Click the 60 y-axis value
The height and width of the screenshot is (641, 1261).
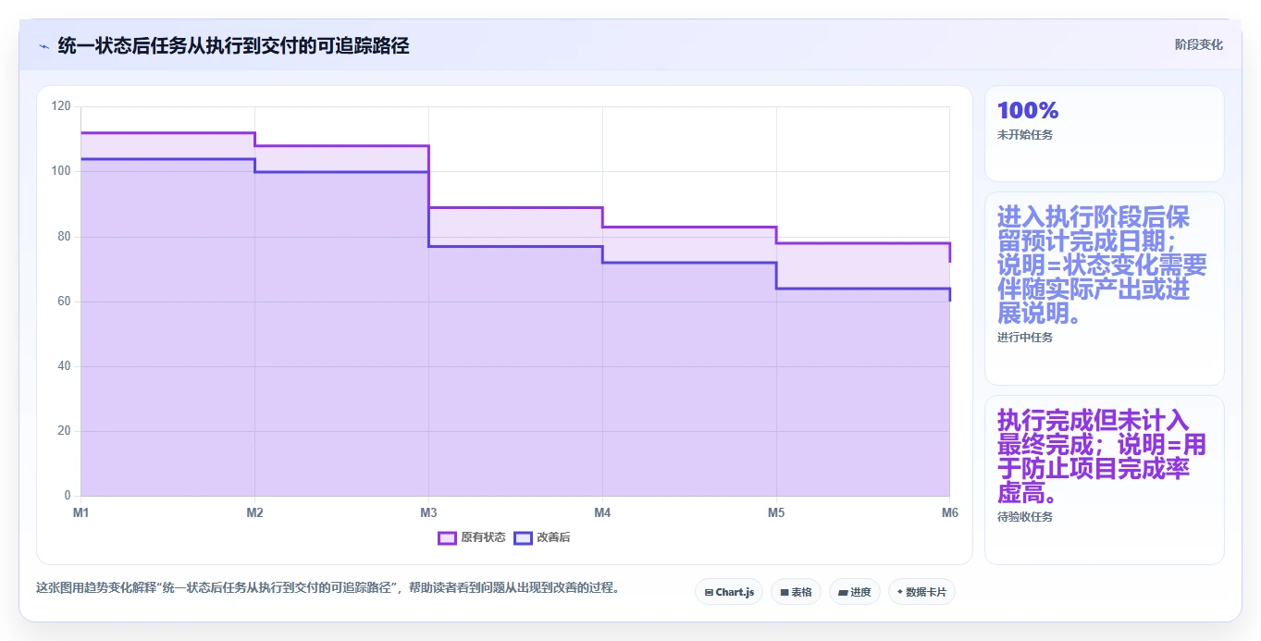pos(65,302)
